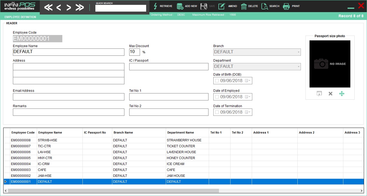Open the Date of Termination calendar picker
Viewport: 367px width, 196px height.
pos(248,112)
